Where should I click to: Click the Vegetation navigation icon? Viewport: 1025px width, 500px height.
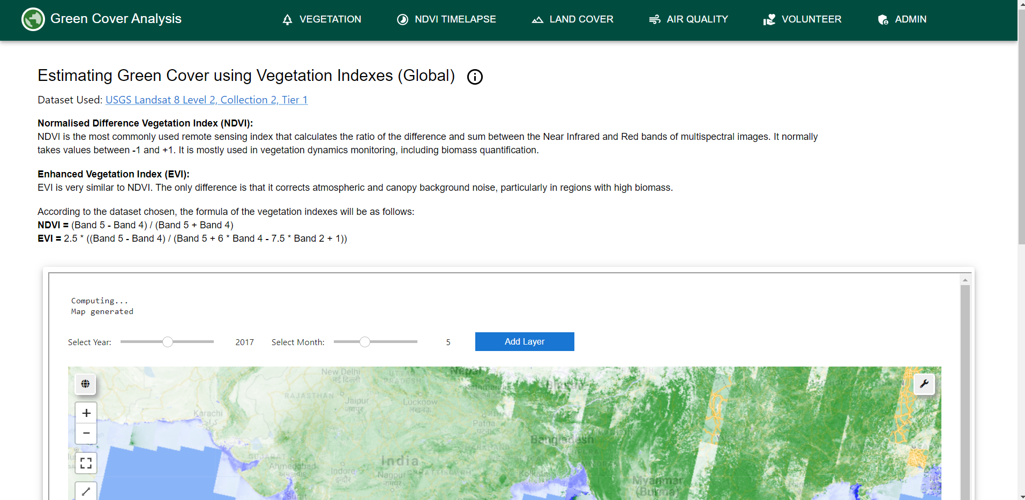tap(287, 19)
